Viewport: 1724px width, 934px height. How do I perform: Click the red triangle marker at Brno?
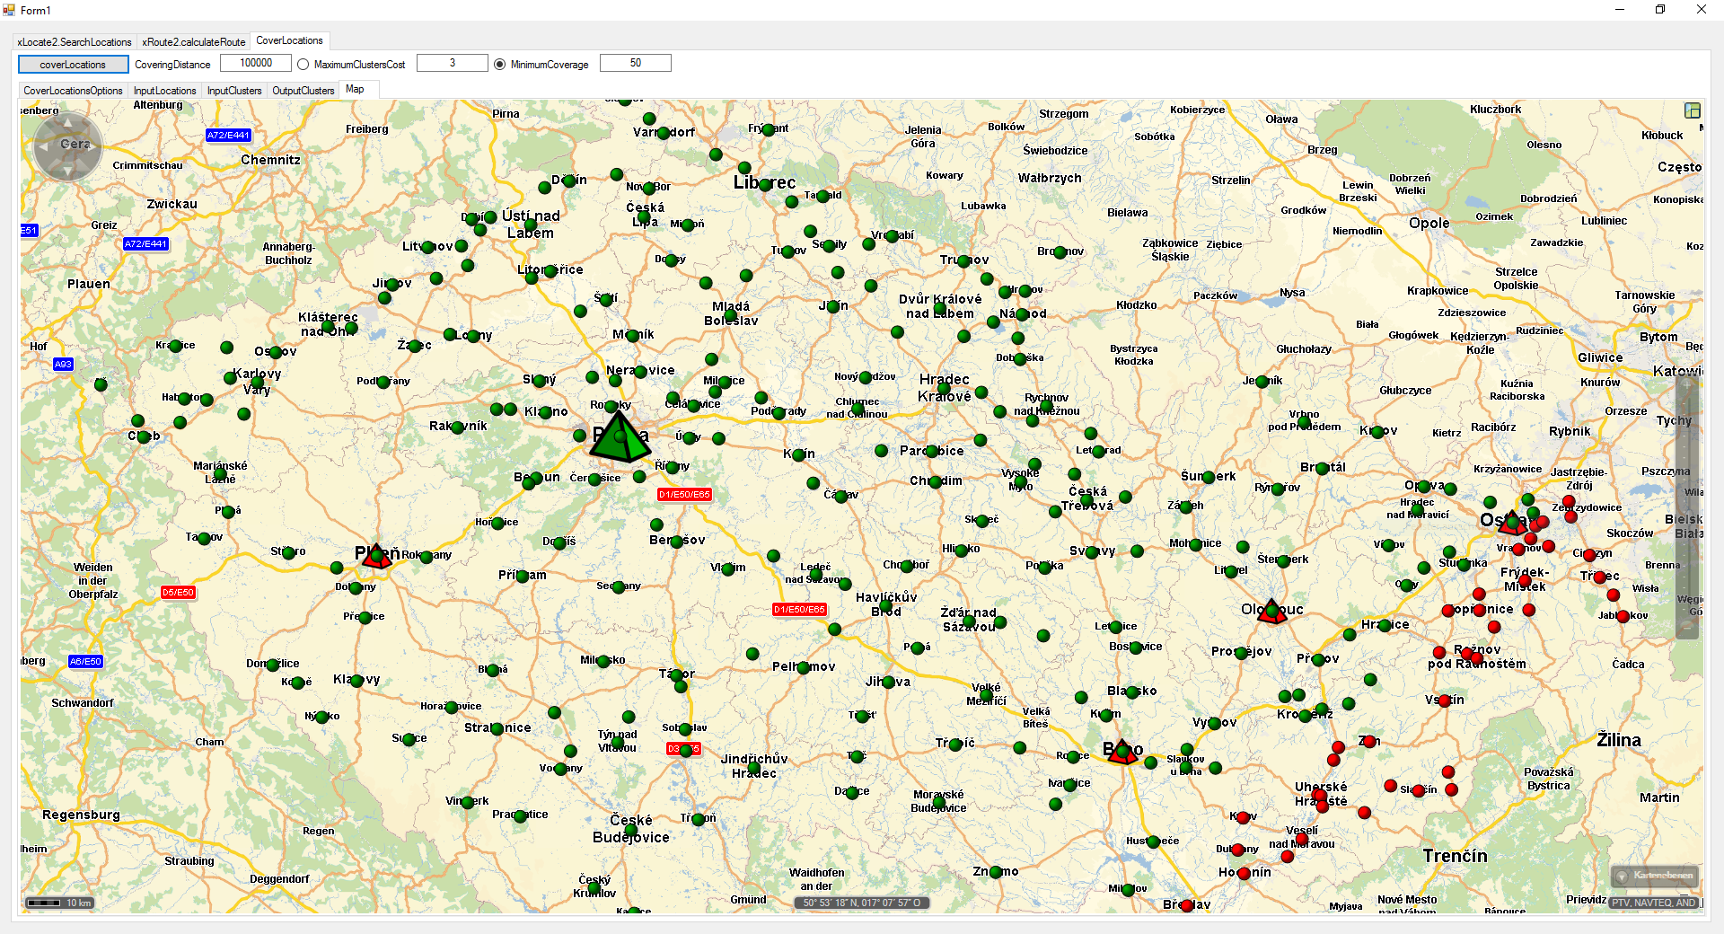point(1121,753)
